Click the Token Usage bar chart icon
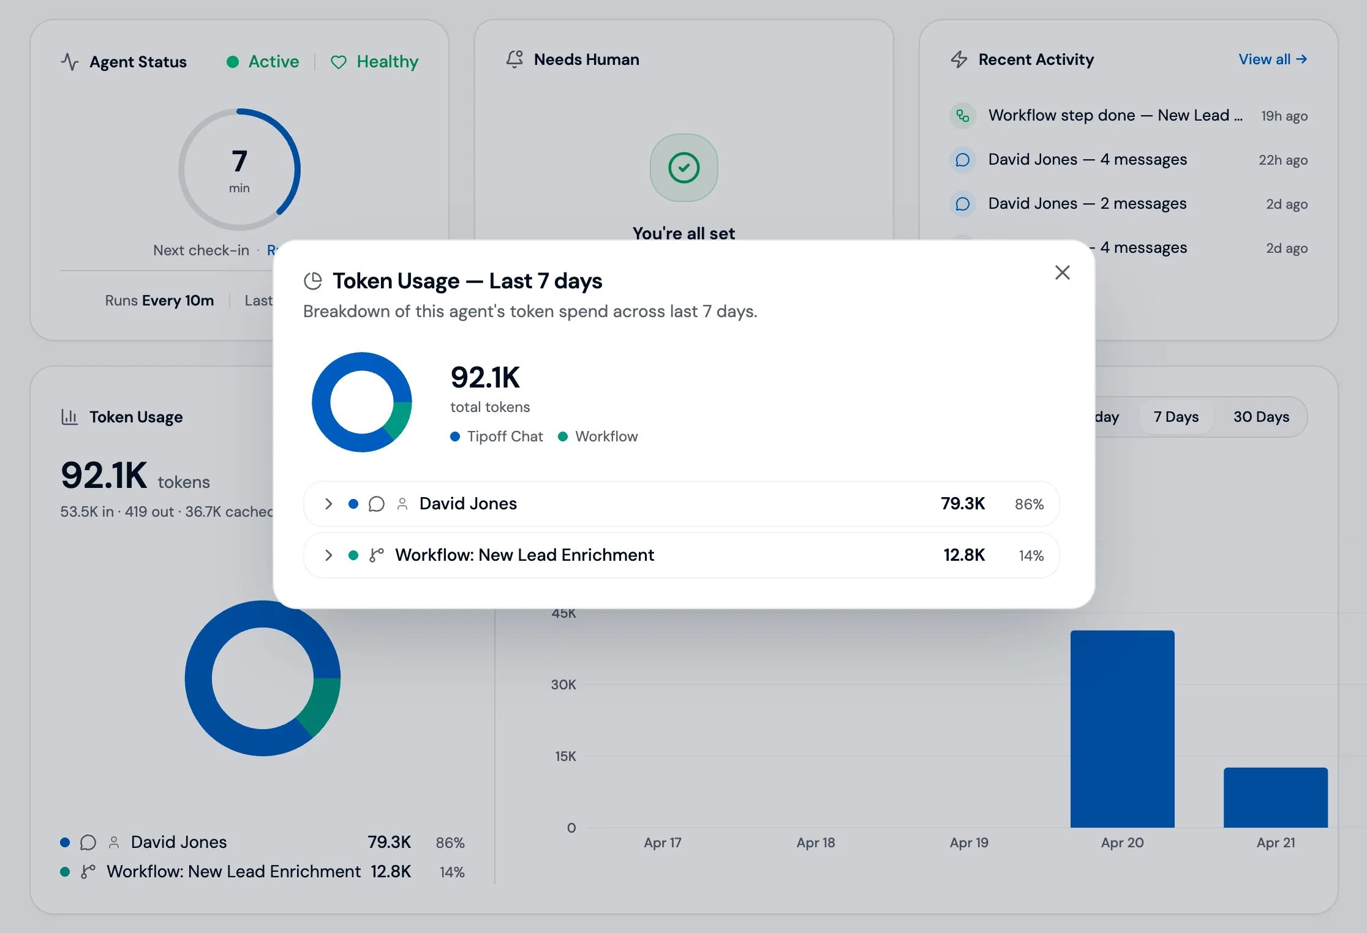This screenshot has height=933, width=1367. (x=70, y=416)
